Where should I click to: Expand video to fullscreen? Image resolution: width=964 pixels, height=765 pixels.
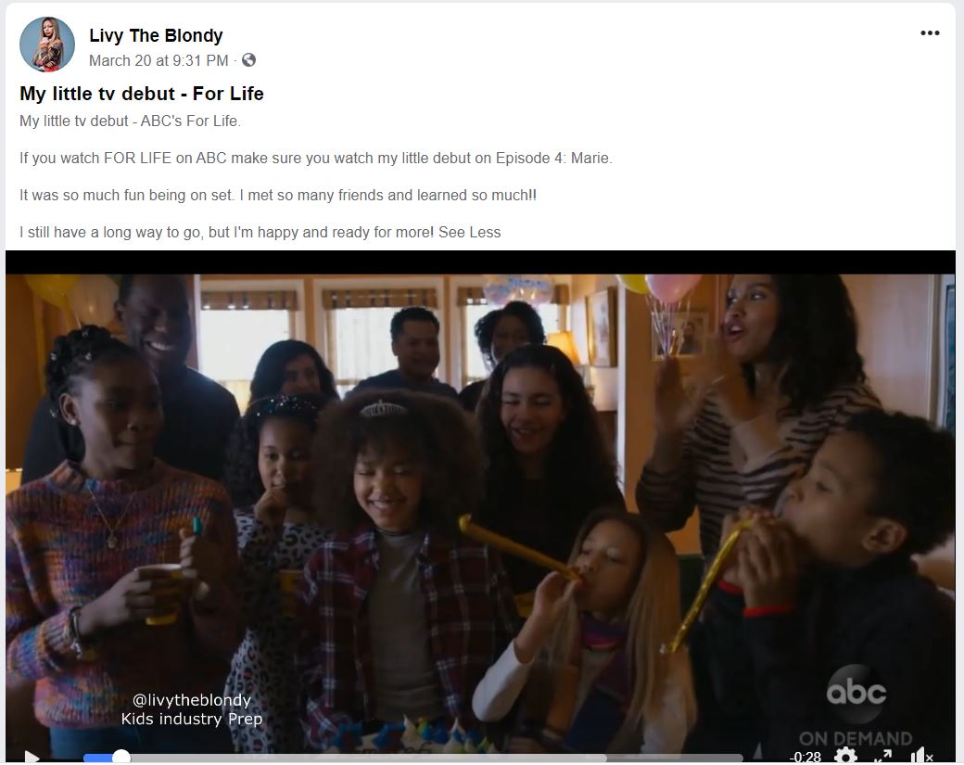point(882,757)
